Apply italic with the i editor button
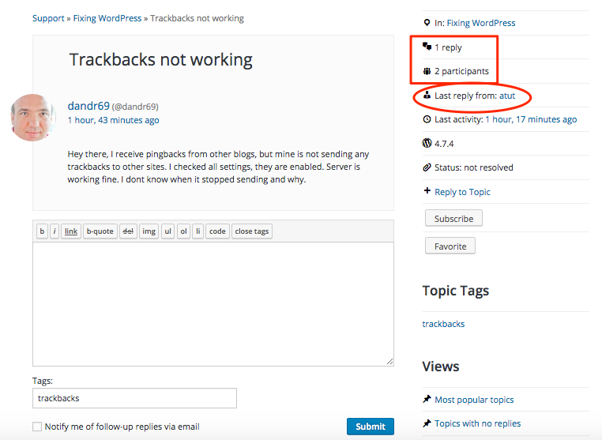 coord(55,231)
